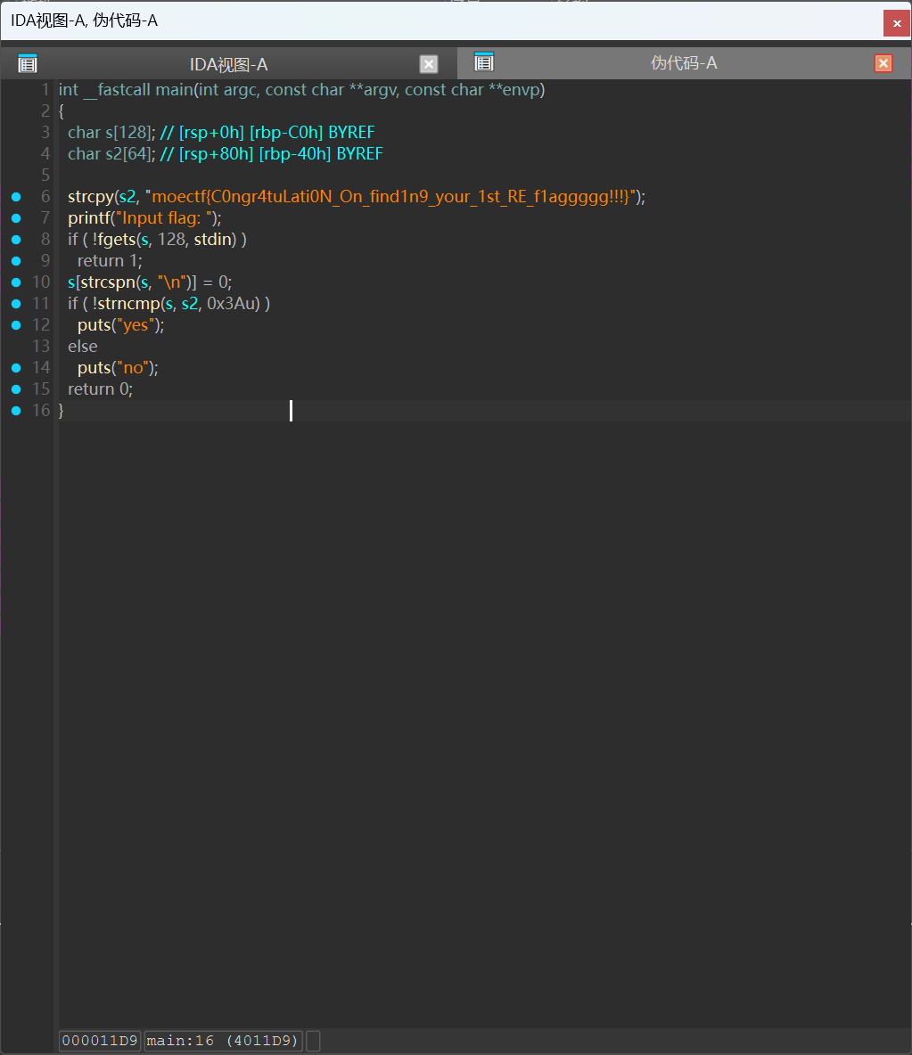Click the strcspn call on line 10
912x1055 pixels.
pyautogui.click(x=108, y=282)
